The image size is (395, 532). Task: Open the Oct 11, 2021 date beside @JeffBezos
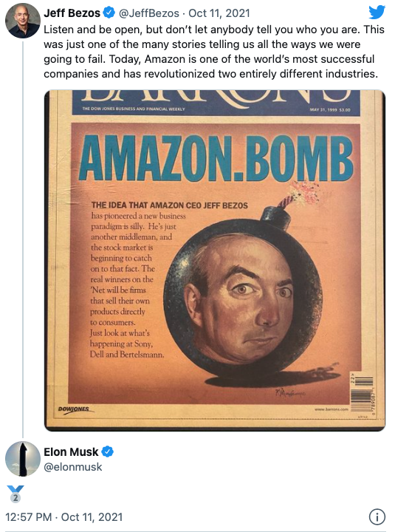tap(219, 13)
